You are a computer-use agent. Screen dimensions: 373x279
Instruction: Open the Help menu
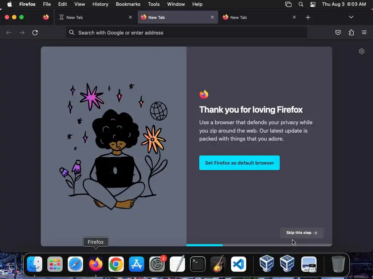tap(197, 4)
